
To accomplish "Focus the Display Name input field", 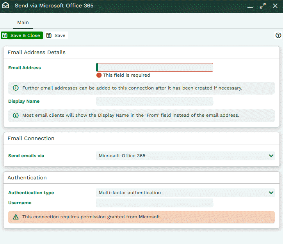I will 155,101.
